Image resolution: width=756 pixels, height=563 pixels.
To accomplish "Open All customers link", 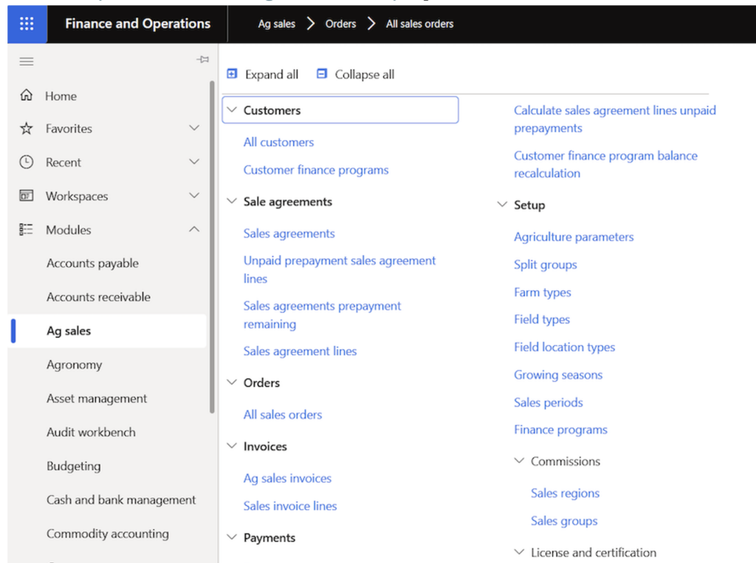I will click(x=278, y=142).
